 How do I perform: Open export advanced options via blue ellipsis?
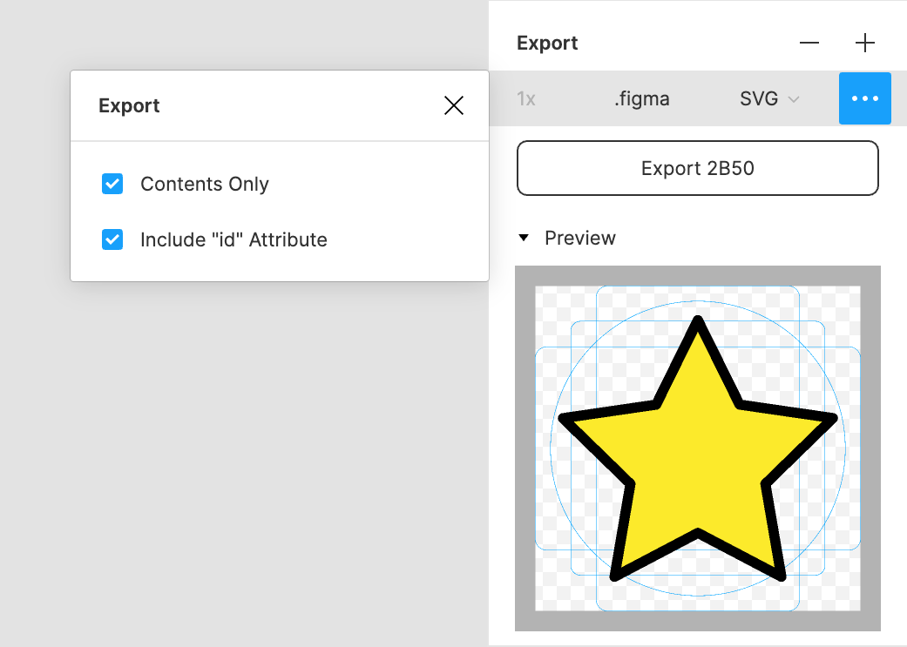tap(865, 98)
